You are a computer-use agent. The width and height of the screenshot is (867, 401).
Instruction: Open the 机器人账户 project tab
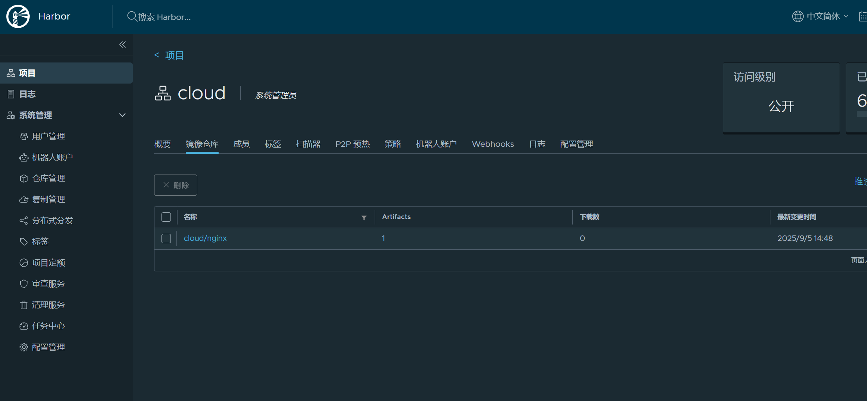tap(436, 144)
